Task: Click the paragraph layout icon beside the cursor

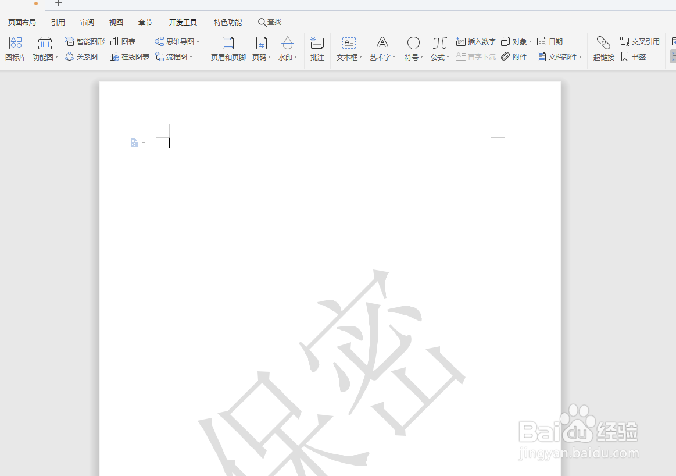Action: (134, 143)
